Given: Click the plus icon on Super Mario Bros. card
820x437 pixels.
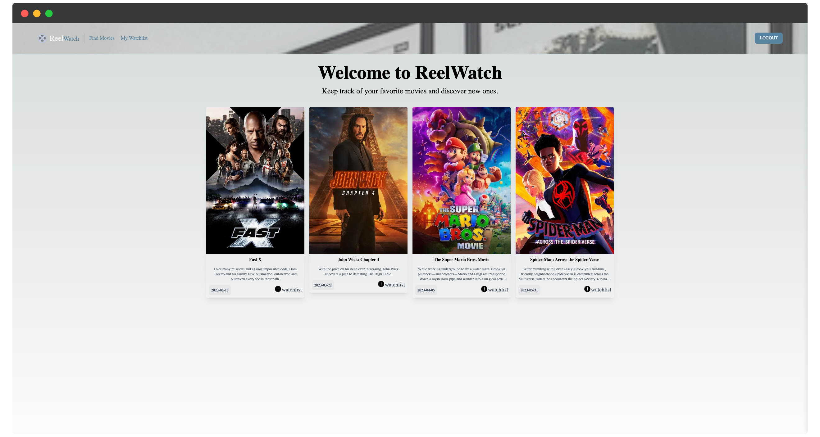Looking at the screenshot, I should point(484,289).
